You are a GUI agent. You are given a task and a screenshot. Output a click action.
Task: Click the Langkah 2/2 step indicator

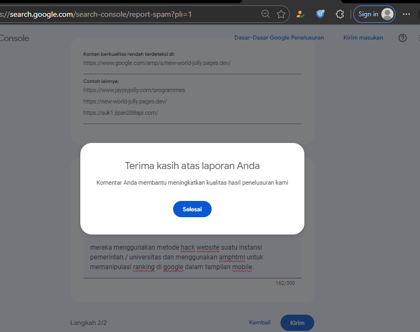88,323
